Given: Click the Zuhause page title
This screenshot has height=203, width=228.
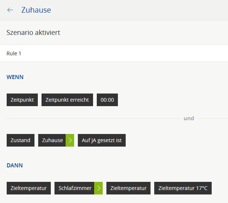Looking at the screenshot, I should [x=36, y=10].
